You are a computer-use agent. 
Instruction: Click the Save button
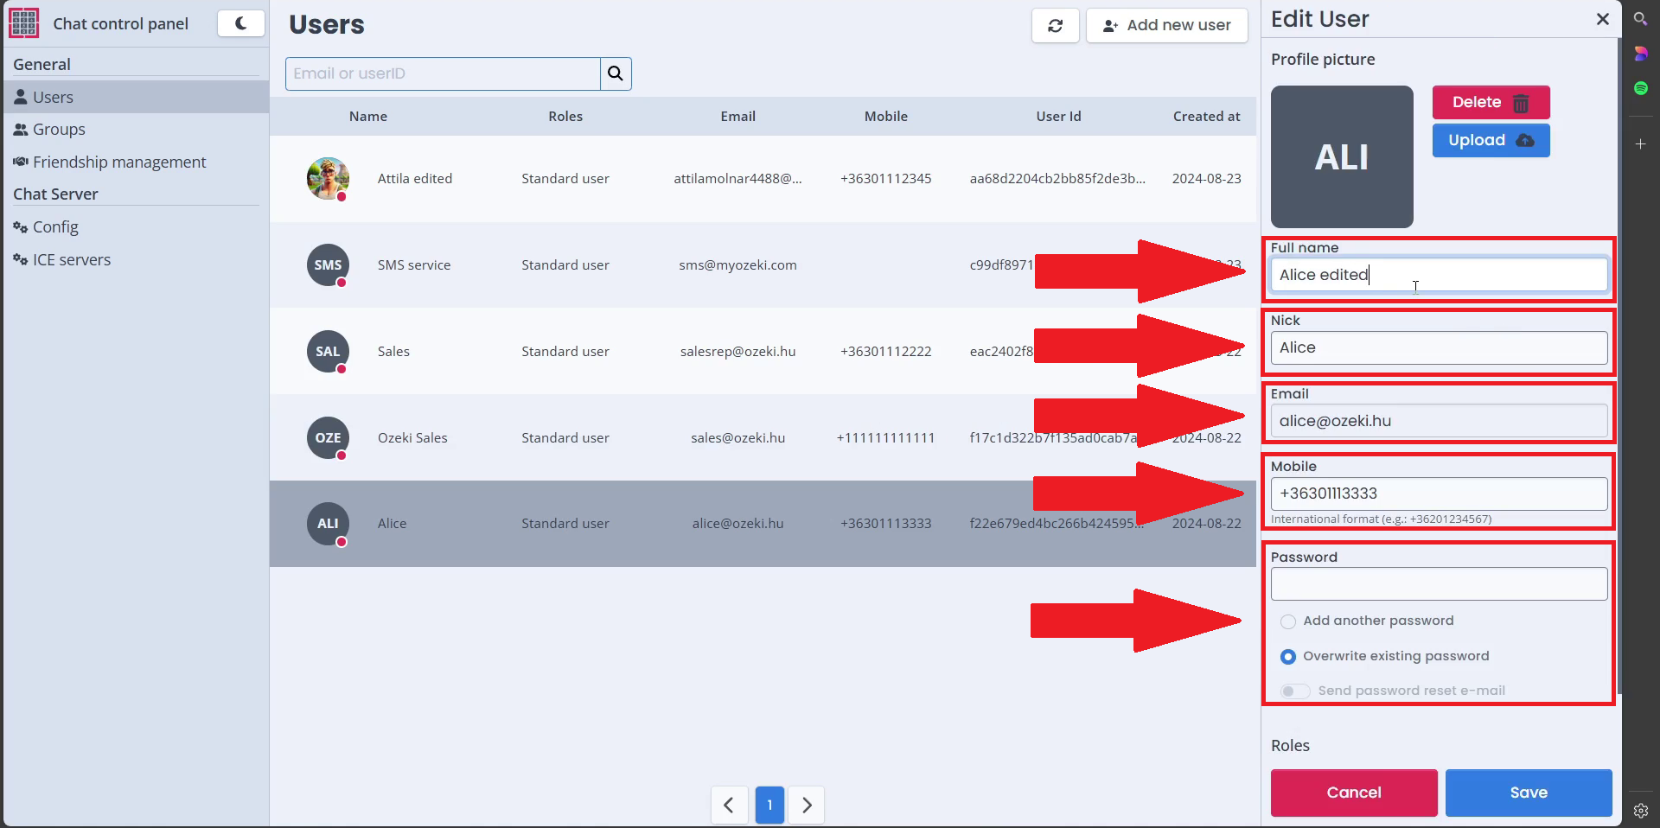1528,793
